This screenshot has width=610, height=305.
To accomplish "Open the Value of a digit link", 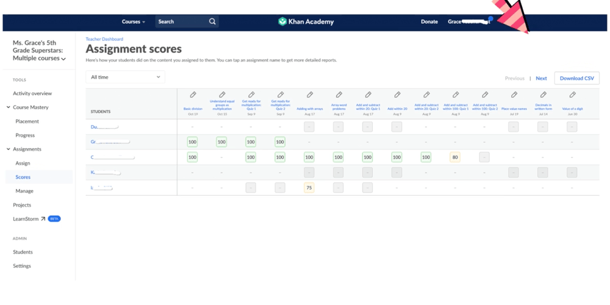I will (572, 109).
